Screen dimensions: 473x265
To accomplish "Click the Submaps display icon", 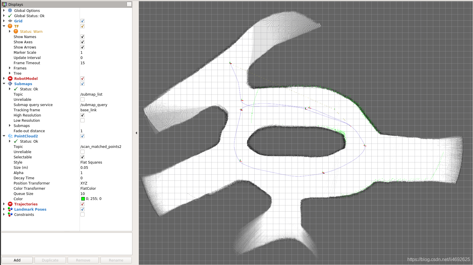I will [10, 84].
